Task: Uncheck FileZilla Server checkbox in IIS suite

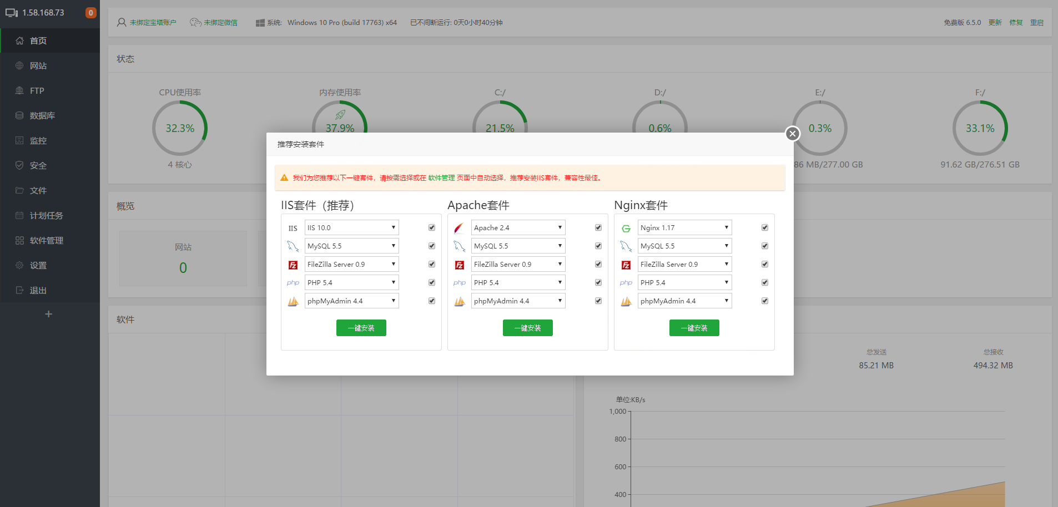Action: tap(432, 264)
